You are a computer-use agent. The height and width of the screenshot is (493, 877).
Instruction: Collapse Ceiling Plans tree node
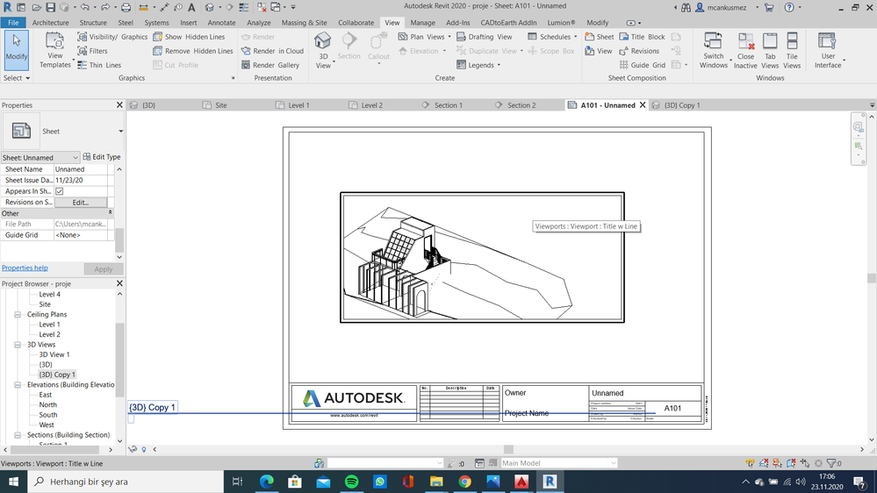[18, 315]
